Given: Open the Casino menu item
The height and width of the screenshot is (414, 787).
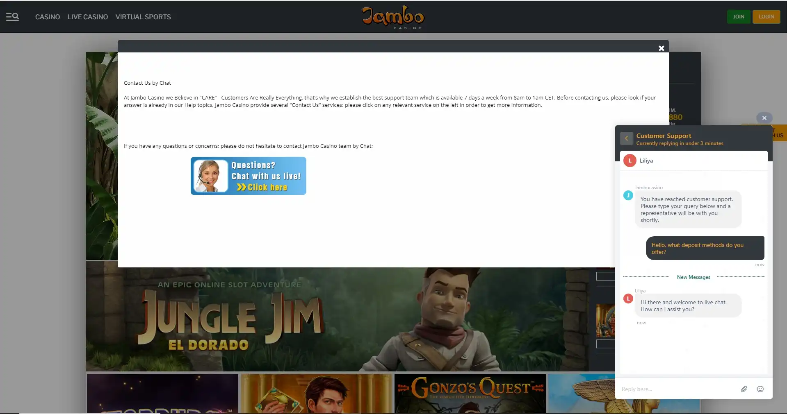Looking at the screenshot, I should coord(48,17).
